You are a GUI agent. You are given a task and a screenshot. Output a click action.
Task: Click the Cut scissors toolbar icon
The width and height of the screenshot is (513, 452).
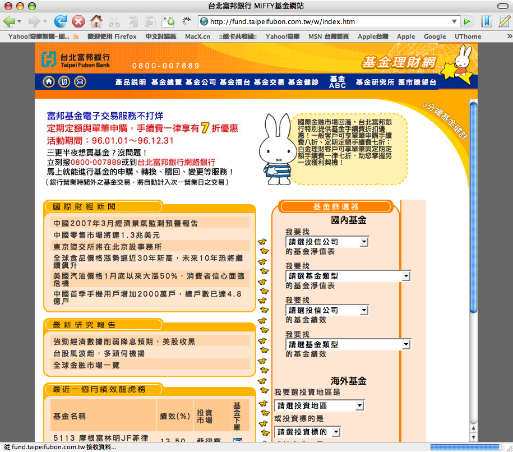pyautogui.click(x=114, y=22)
